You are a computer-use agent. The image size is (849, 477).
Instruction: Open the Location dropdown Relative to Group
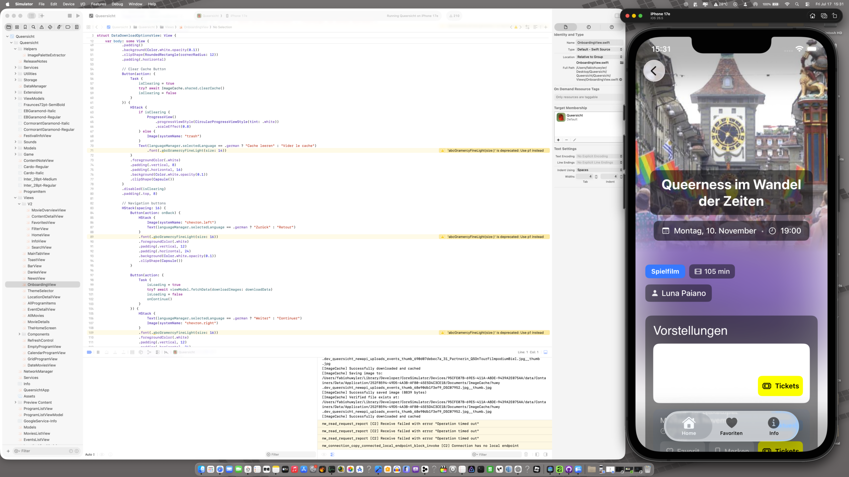click(600, 57)
